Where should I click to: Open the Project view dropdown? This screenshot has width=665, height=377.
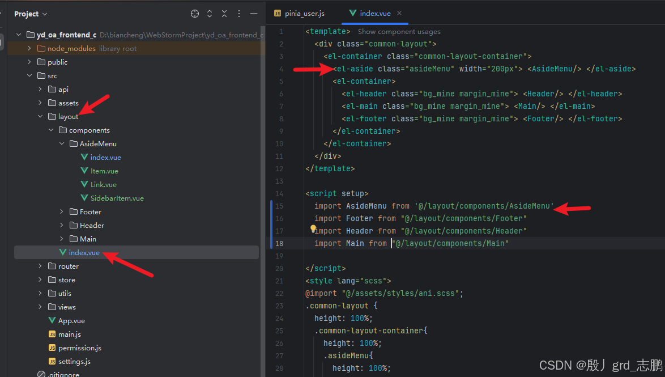31,14
